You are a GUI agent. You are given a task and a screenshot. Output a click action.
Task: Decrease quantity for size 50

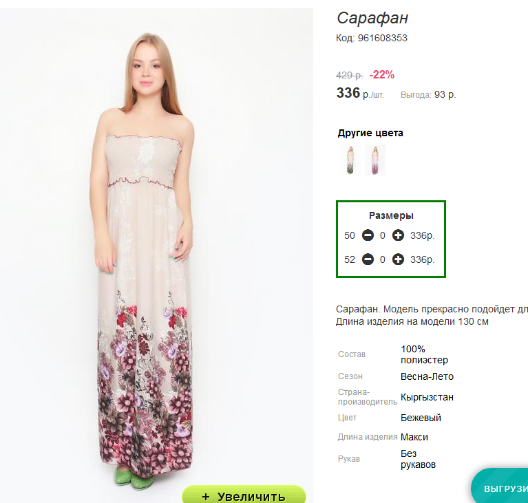pos(368,235)
